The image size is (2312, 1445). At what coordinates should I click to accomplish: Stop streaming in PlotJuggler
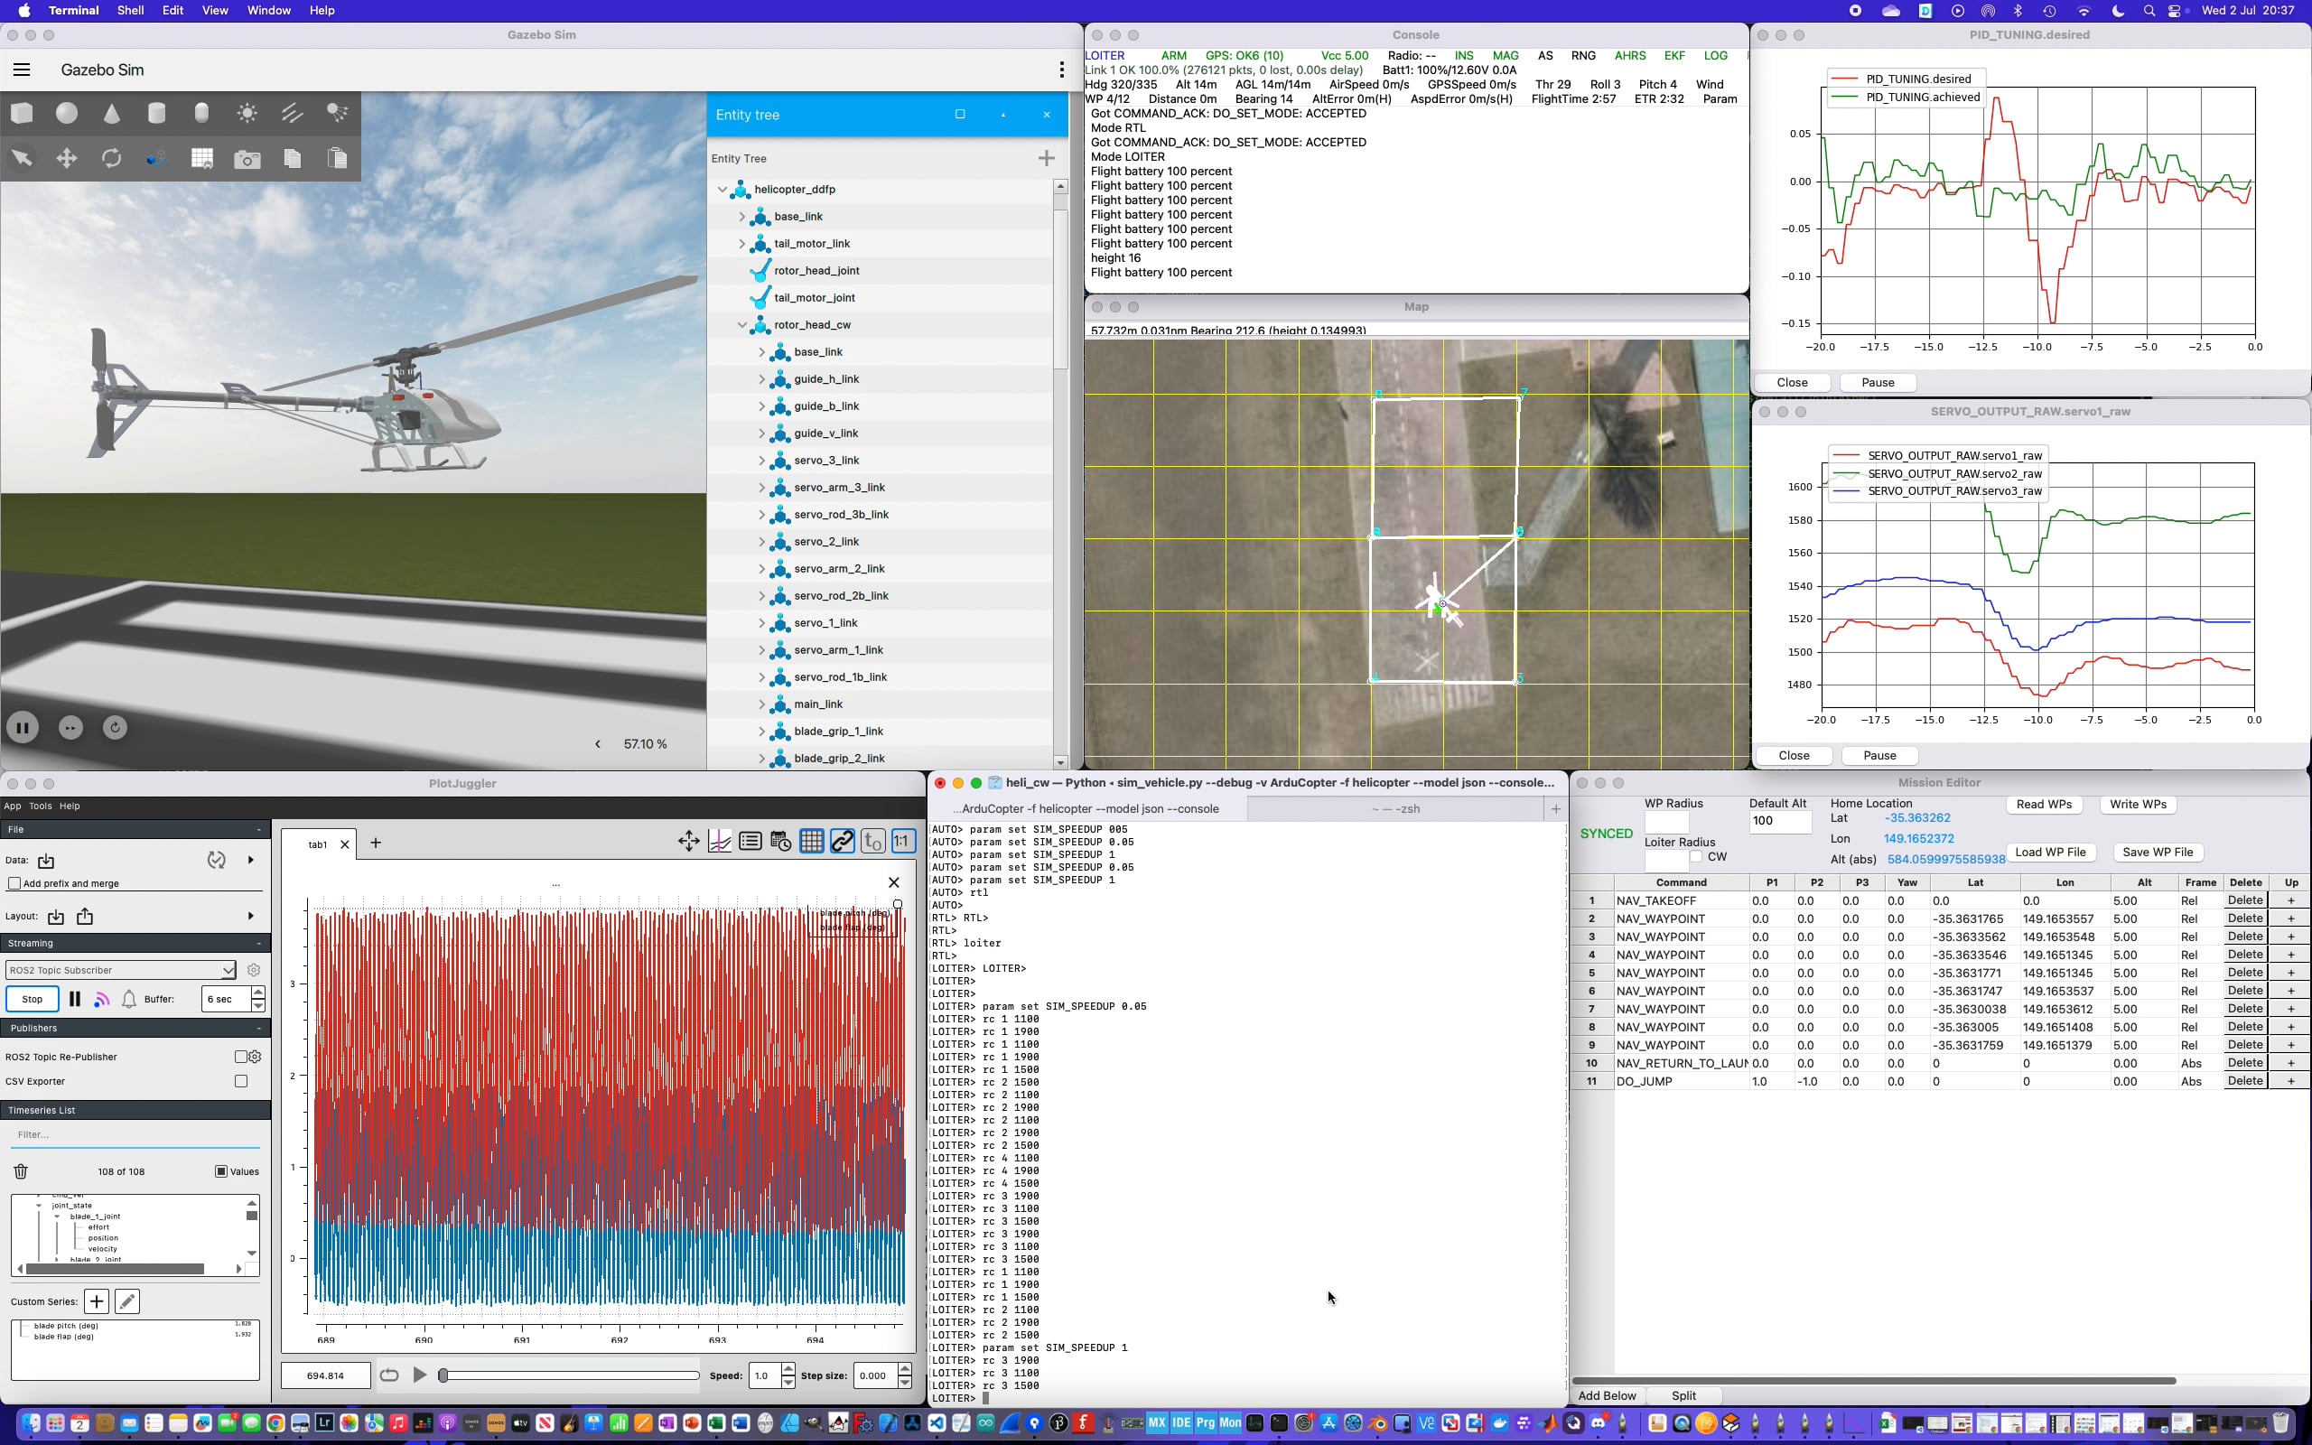tap(33, 1000)
